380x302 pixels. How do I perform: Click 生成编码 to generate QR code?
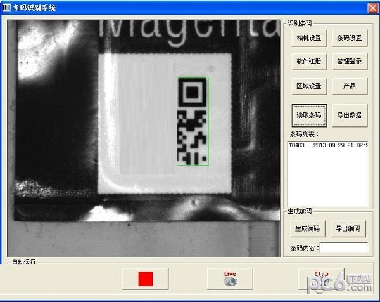308,228
